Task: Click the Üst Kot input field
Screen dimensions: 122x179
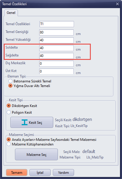Action: click(x=56, y=71)
